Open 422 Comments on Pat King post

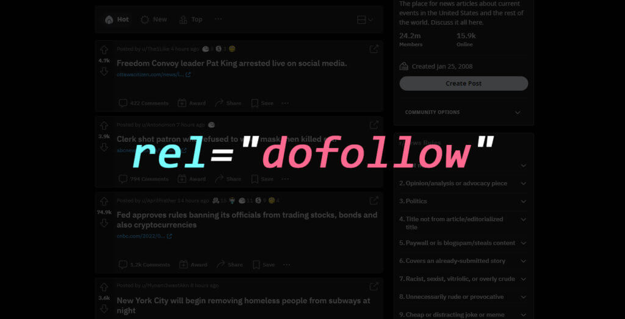tap(144, 103)
